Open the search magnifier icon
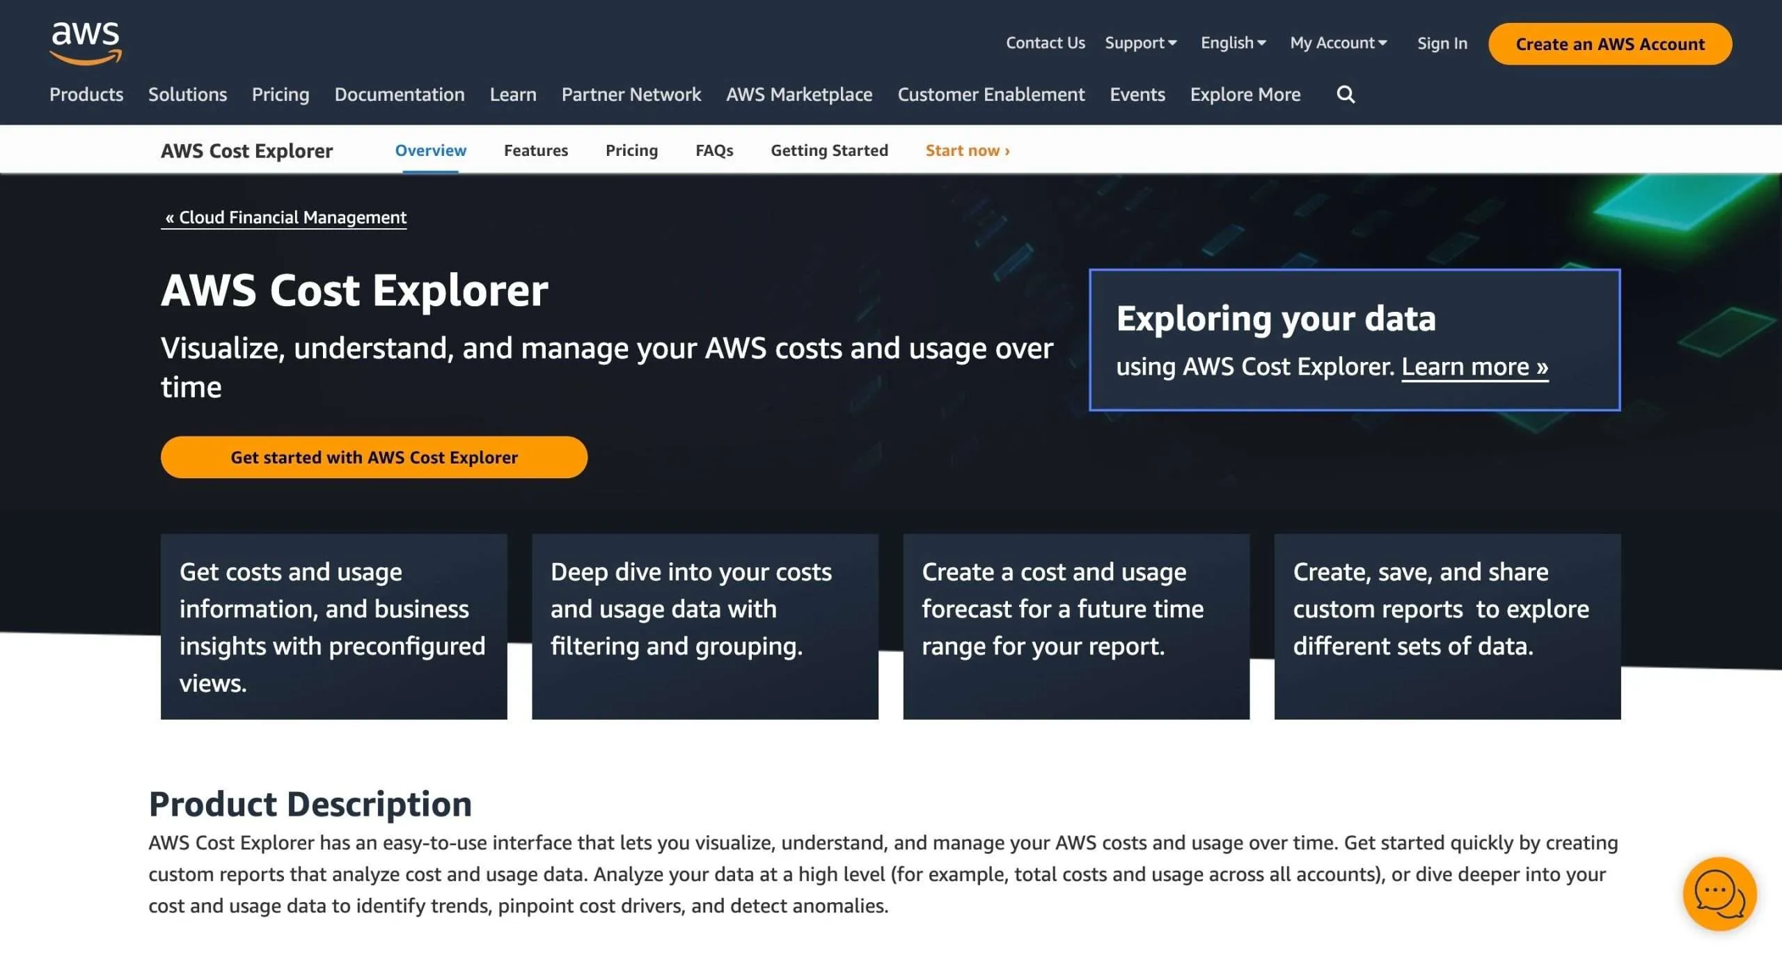The width and height of the screenshot is (1782, 964). [x=1346, y=95]
